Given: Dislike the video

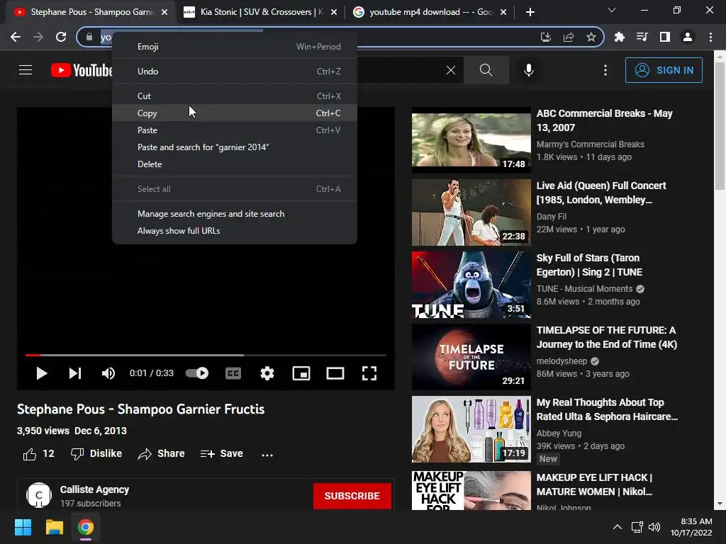Looking at the screenshot, I should coord(96,454).
